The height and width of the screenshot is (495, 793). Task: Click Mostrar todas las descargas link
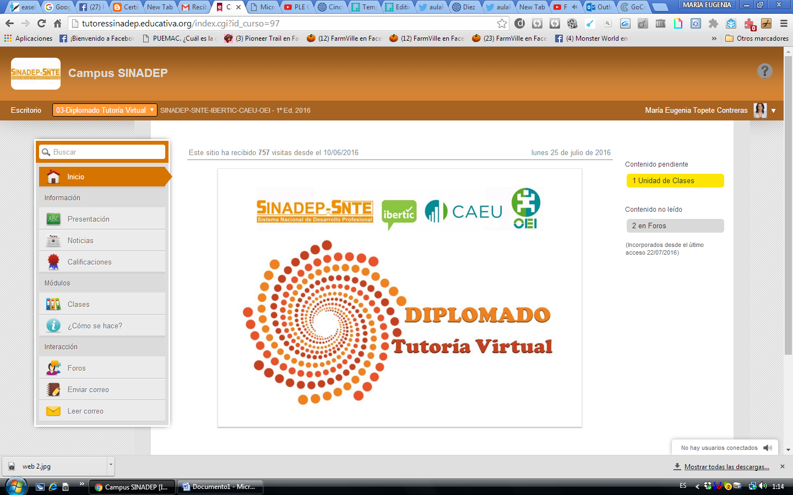click(727, 467)
